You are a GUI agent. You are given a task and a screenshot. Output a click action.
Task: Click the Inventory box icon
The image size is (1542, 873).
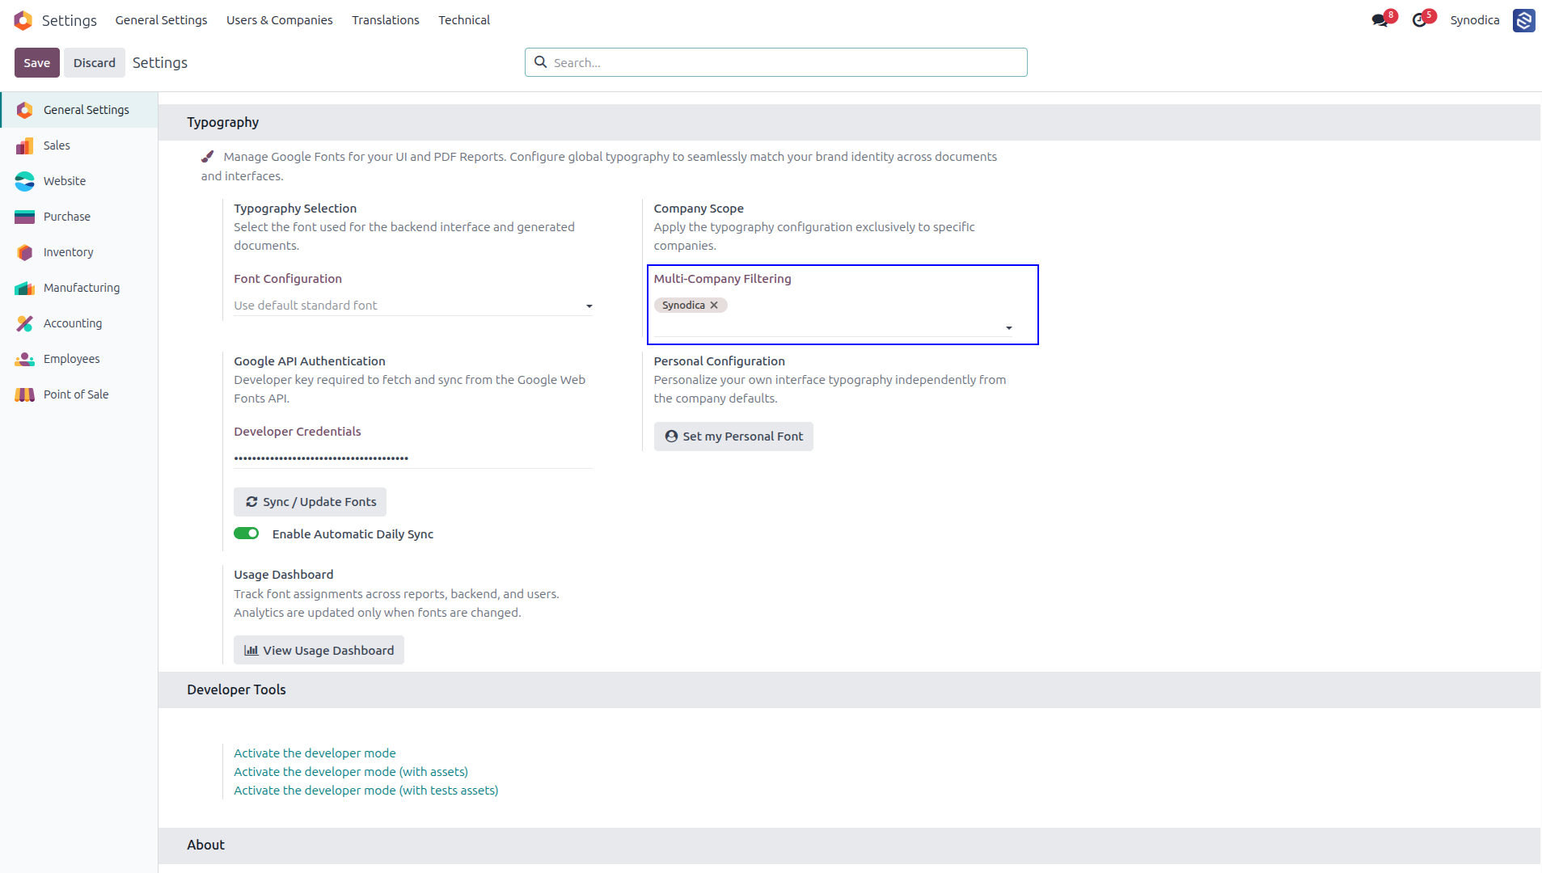25,252
